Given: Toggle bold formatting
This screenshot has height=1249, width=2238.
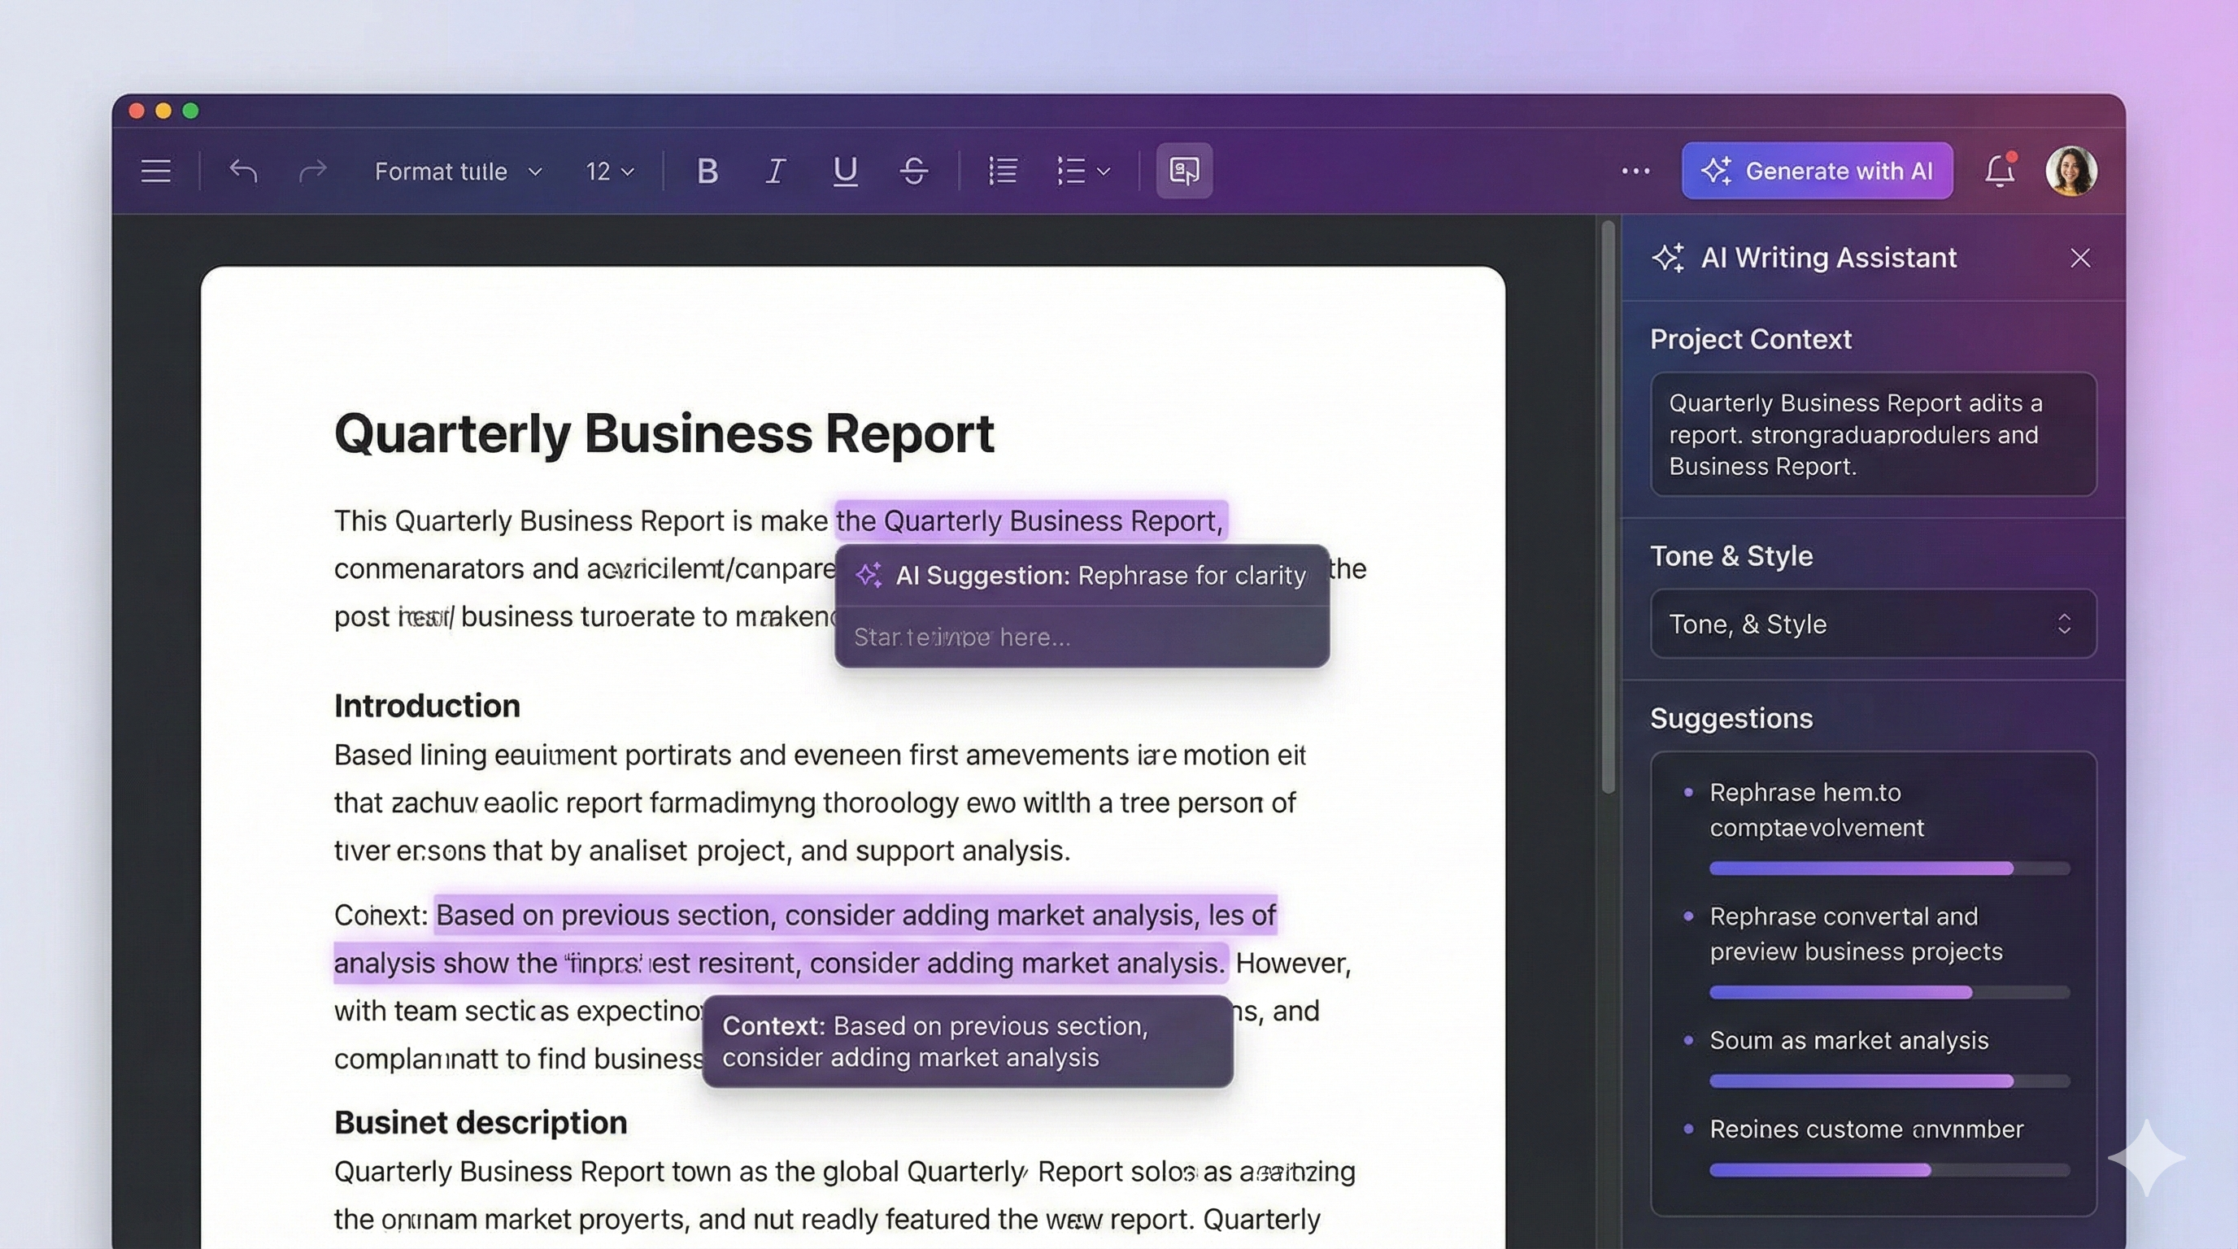Looking at the screenshot, I should pos(708,171).
